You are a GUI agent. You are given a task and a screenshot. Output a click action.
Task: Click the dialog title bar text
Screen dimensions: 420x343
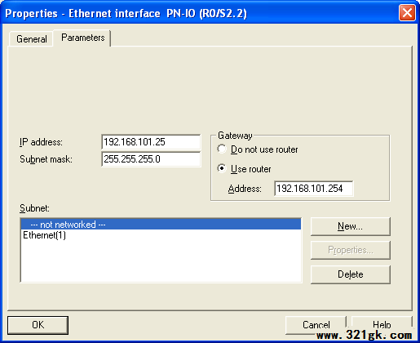126,13
